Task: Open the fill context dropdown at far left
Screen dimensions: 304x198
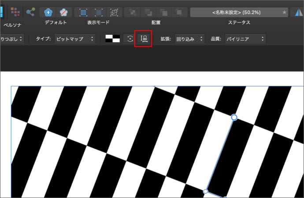Action: click(12, 39)
